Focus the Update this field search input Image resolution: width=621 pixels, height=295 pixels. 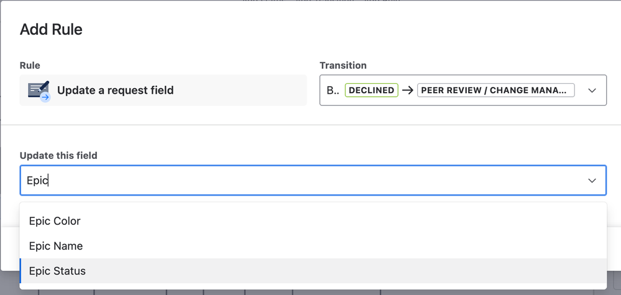pos(313,180)
